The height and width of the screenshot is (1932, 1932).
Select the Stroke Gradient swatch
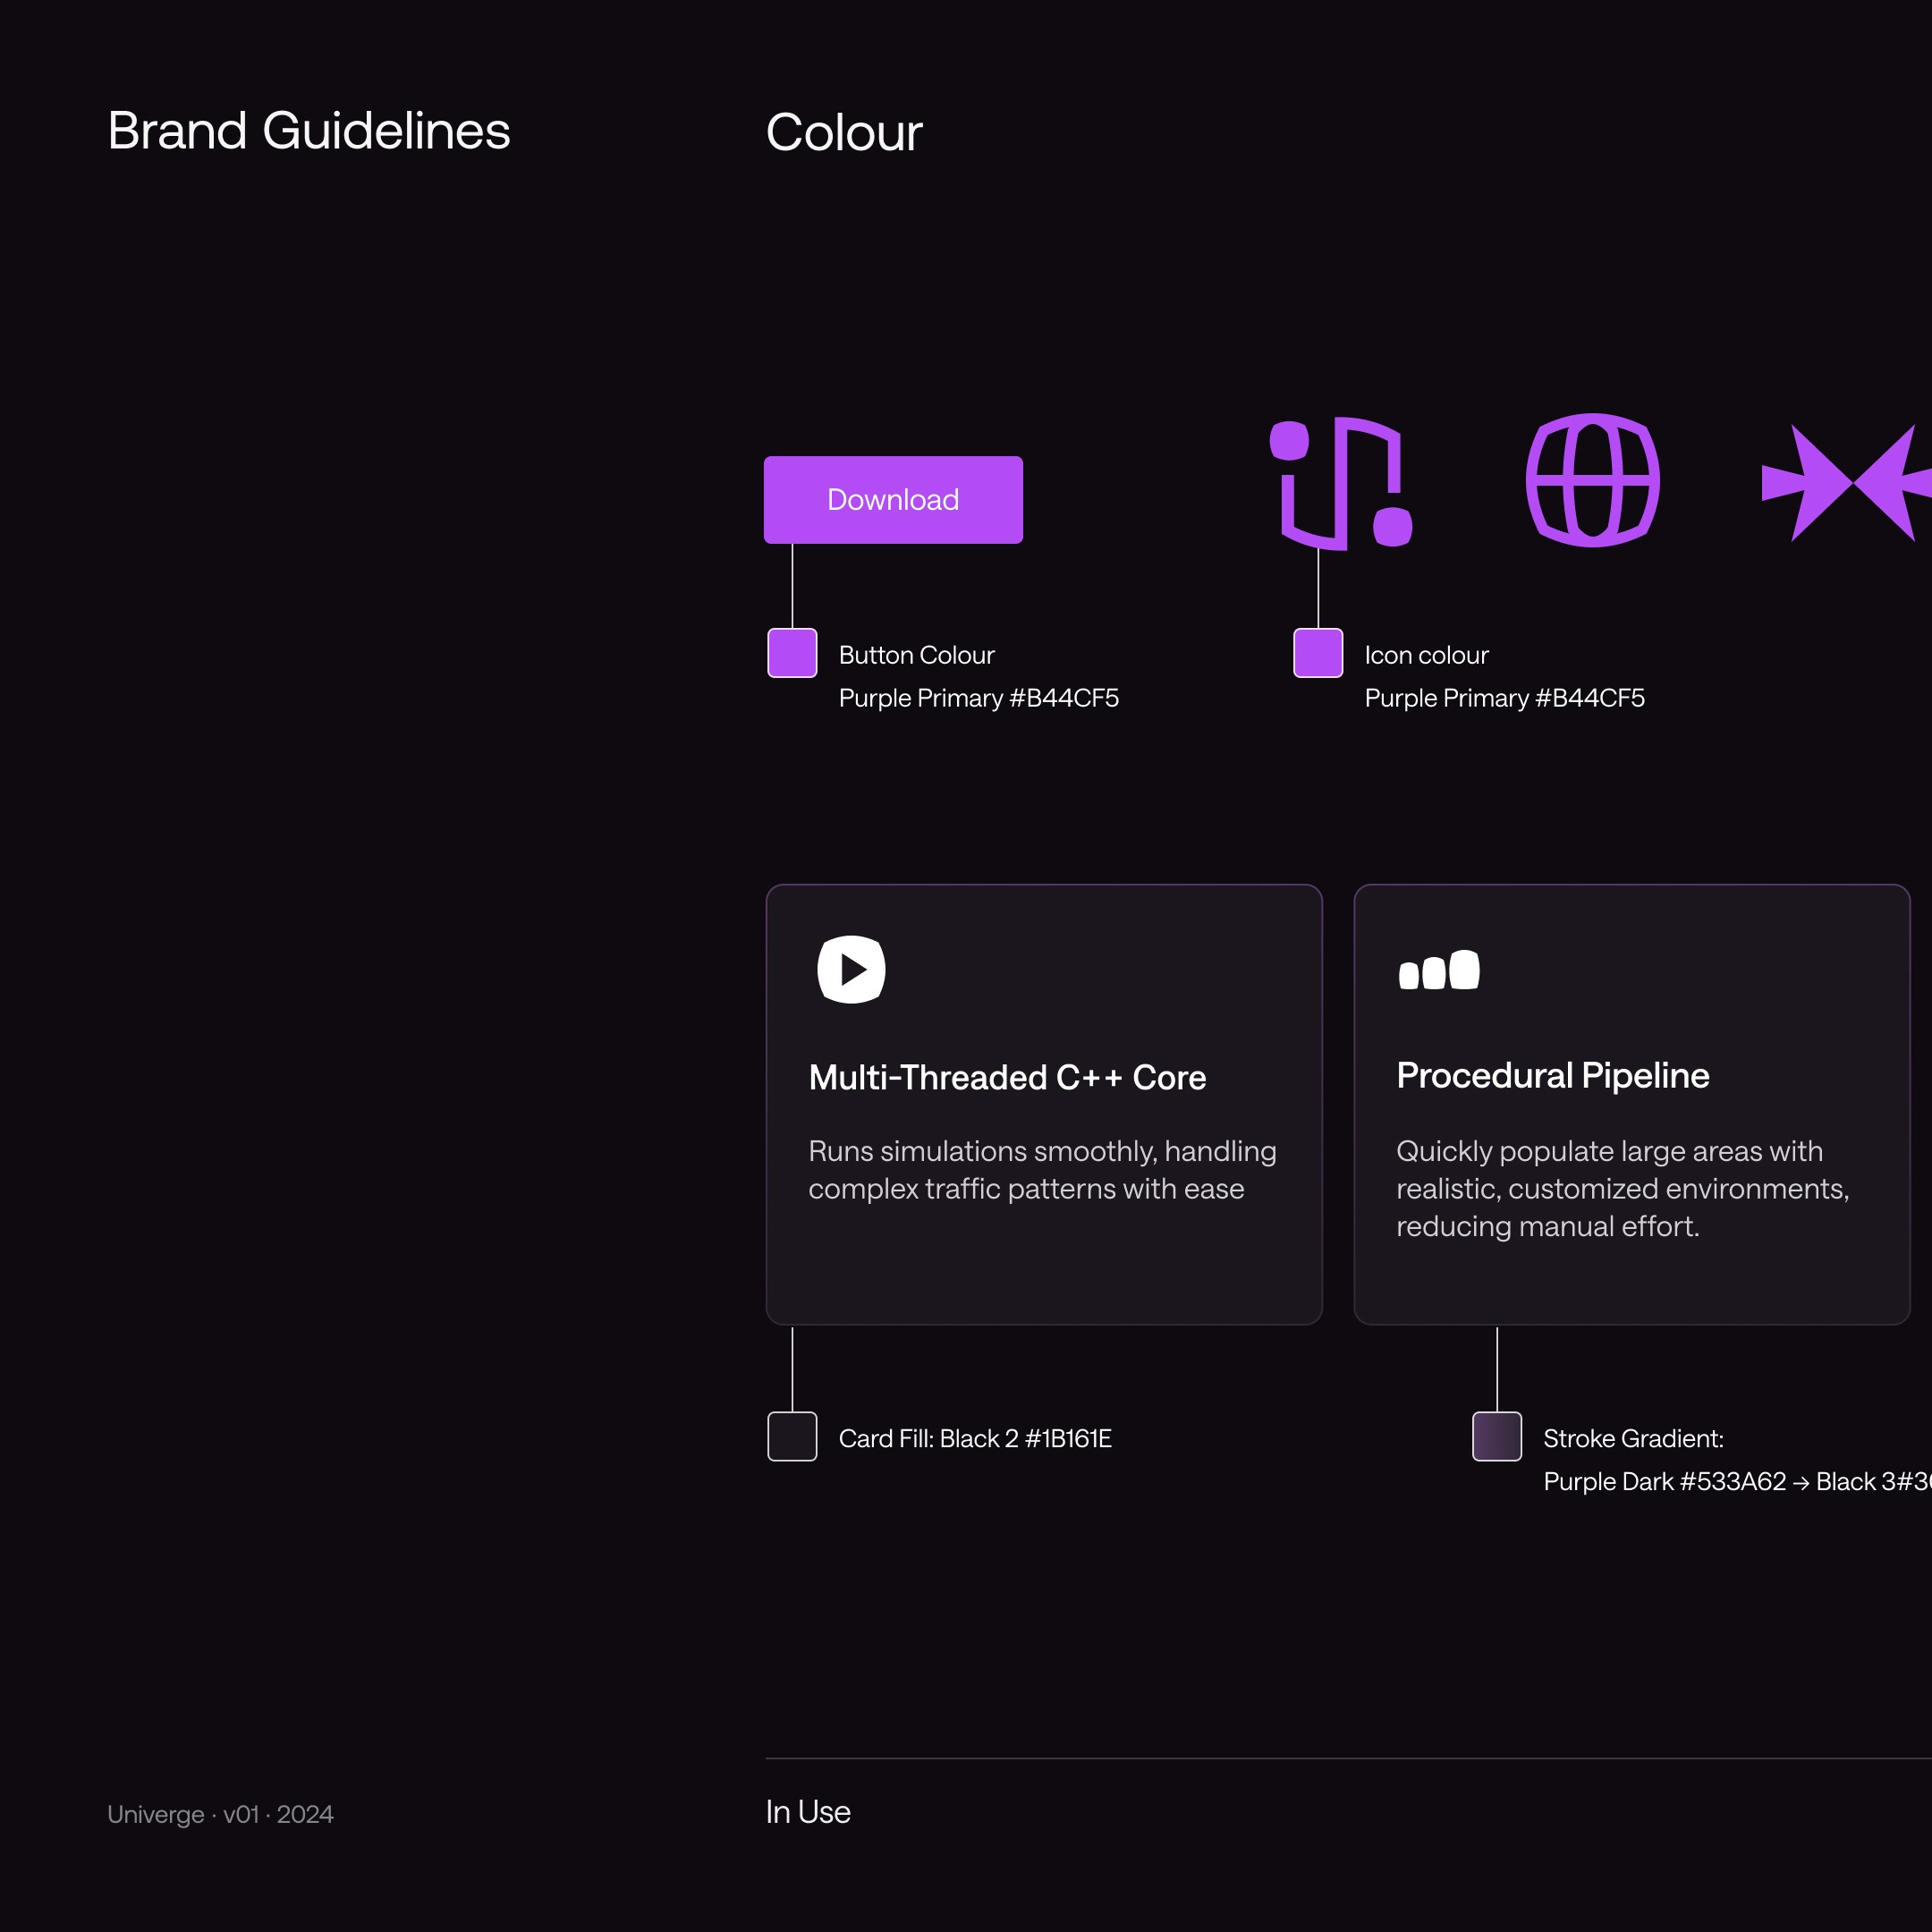(1496, 1436)
